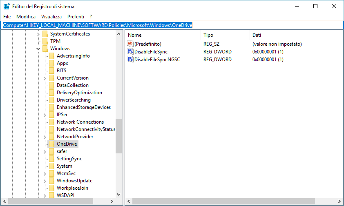Click the tree pane scroll up arrow
This screenshot has height=206, width=344.
pos(119,34)
